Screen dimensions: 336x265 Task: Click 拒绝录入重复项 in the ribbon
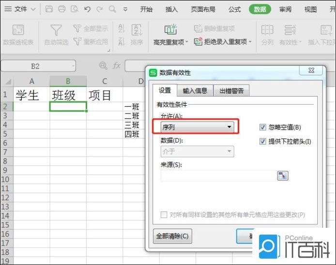coord(220,42)
